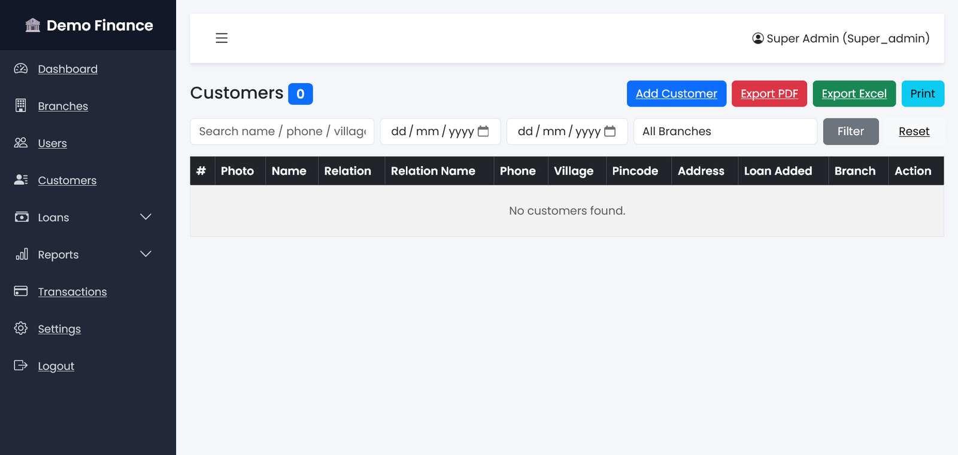Go to Transactions page
The height and width of the screenshot is (455, 958).
click(72, 292)
